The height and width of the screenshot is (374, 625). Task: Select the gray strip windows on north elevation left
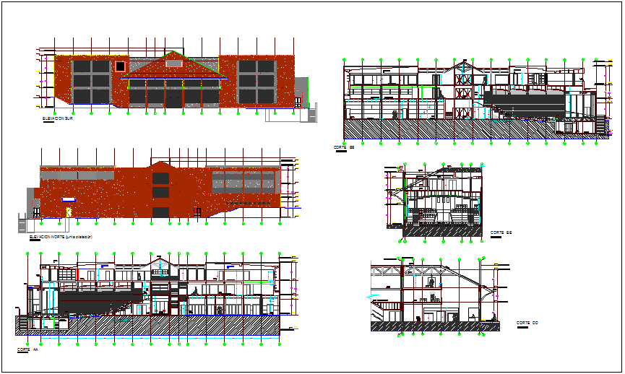tap(77, 175)
